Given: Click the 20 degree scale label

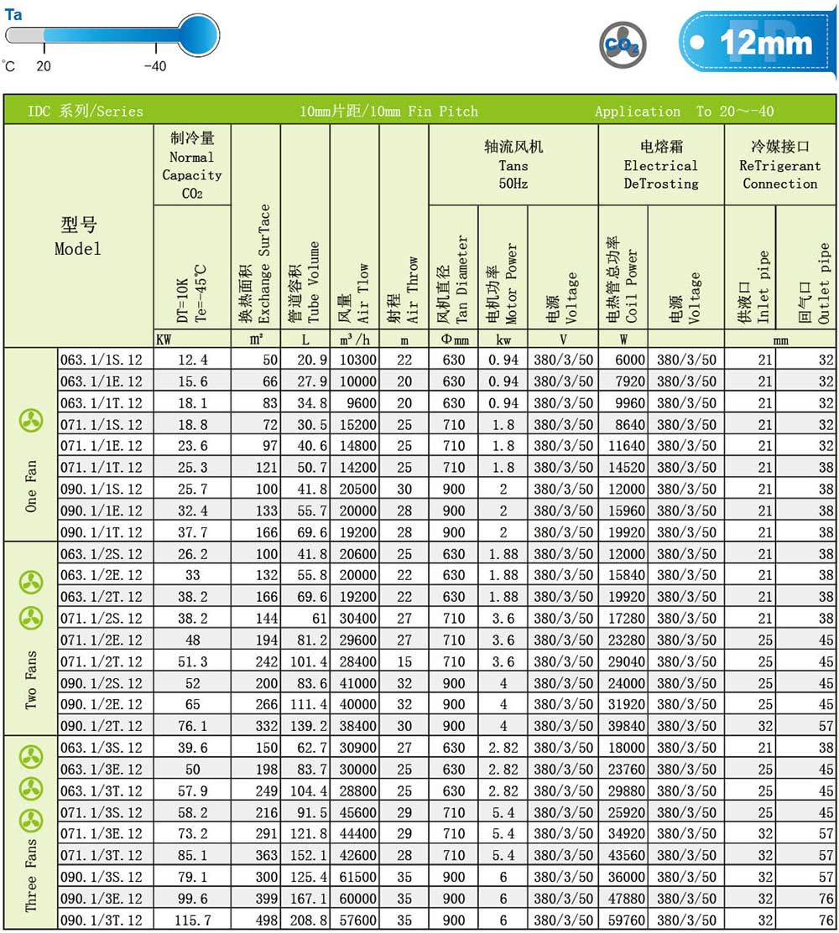Looking at the screenshot, I should pyautogui.click(x=44, y=66).
